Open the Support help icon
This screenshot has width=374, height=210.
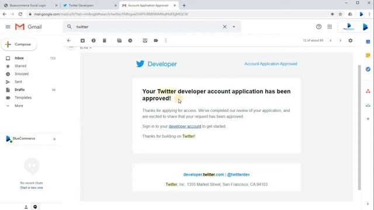(318, 27)
